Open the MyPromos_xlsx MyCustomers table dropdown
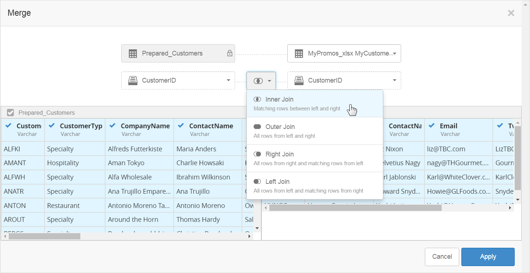The image size is (530, 273). click(395, 54)
